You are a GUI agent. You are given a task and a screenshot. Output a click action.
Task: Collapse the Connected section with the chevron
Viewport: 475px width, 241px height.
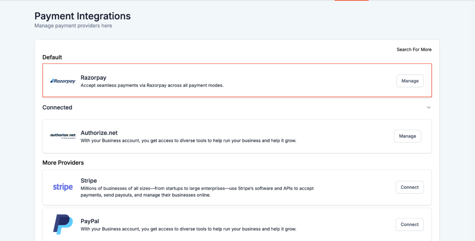tap(429, 108)
